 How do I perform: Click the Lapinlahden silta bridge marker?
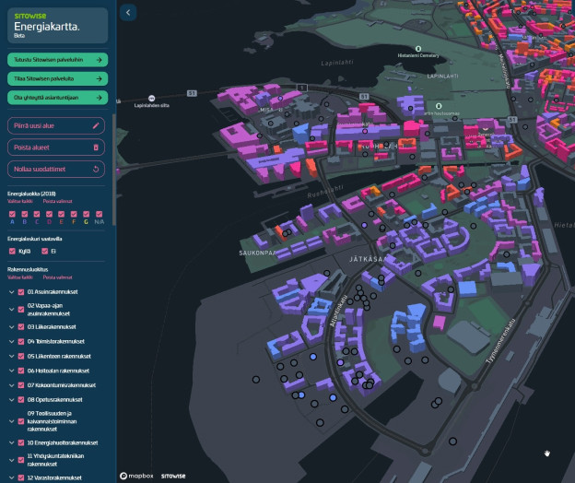[x=151, y=99]
